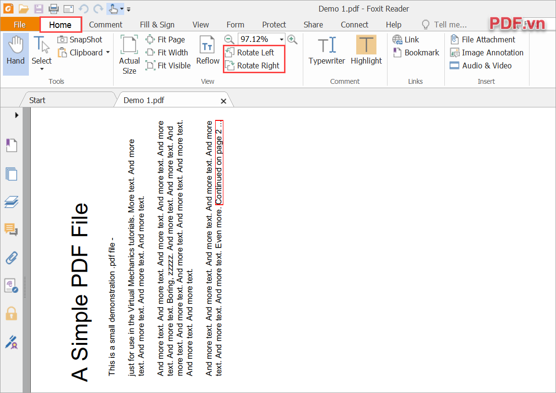This screenshot has height=393, width=556.
Task: Open the Comments side panel
Action: pyautogui.click(x=12, y=230)
